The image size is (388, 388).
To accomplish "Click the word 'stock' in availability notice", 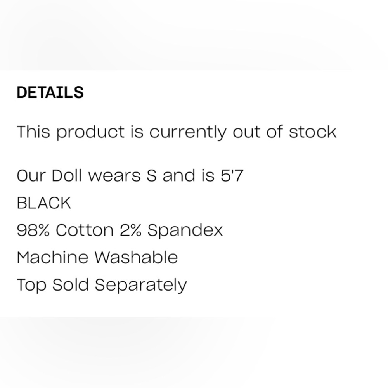I will (313, 132).
